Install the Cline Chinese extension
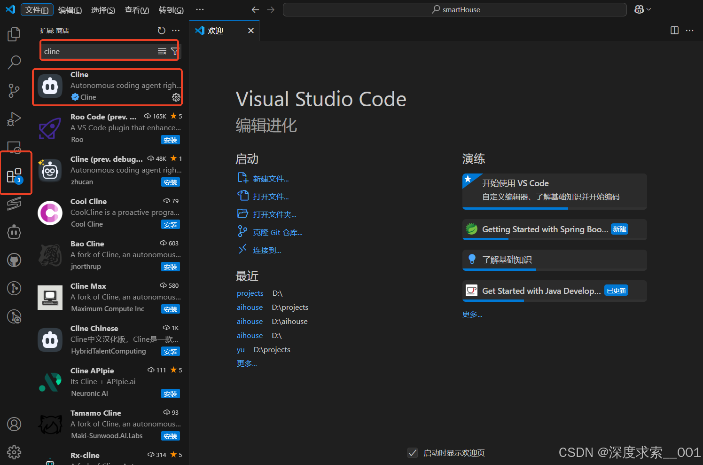The width and height of the screenshot is (703, 465). pos(171,352)
